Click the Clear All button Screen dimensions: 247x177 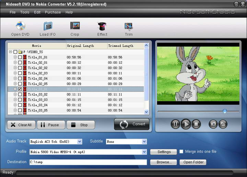pyautogui.click(x=21, y=125)
